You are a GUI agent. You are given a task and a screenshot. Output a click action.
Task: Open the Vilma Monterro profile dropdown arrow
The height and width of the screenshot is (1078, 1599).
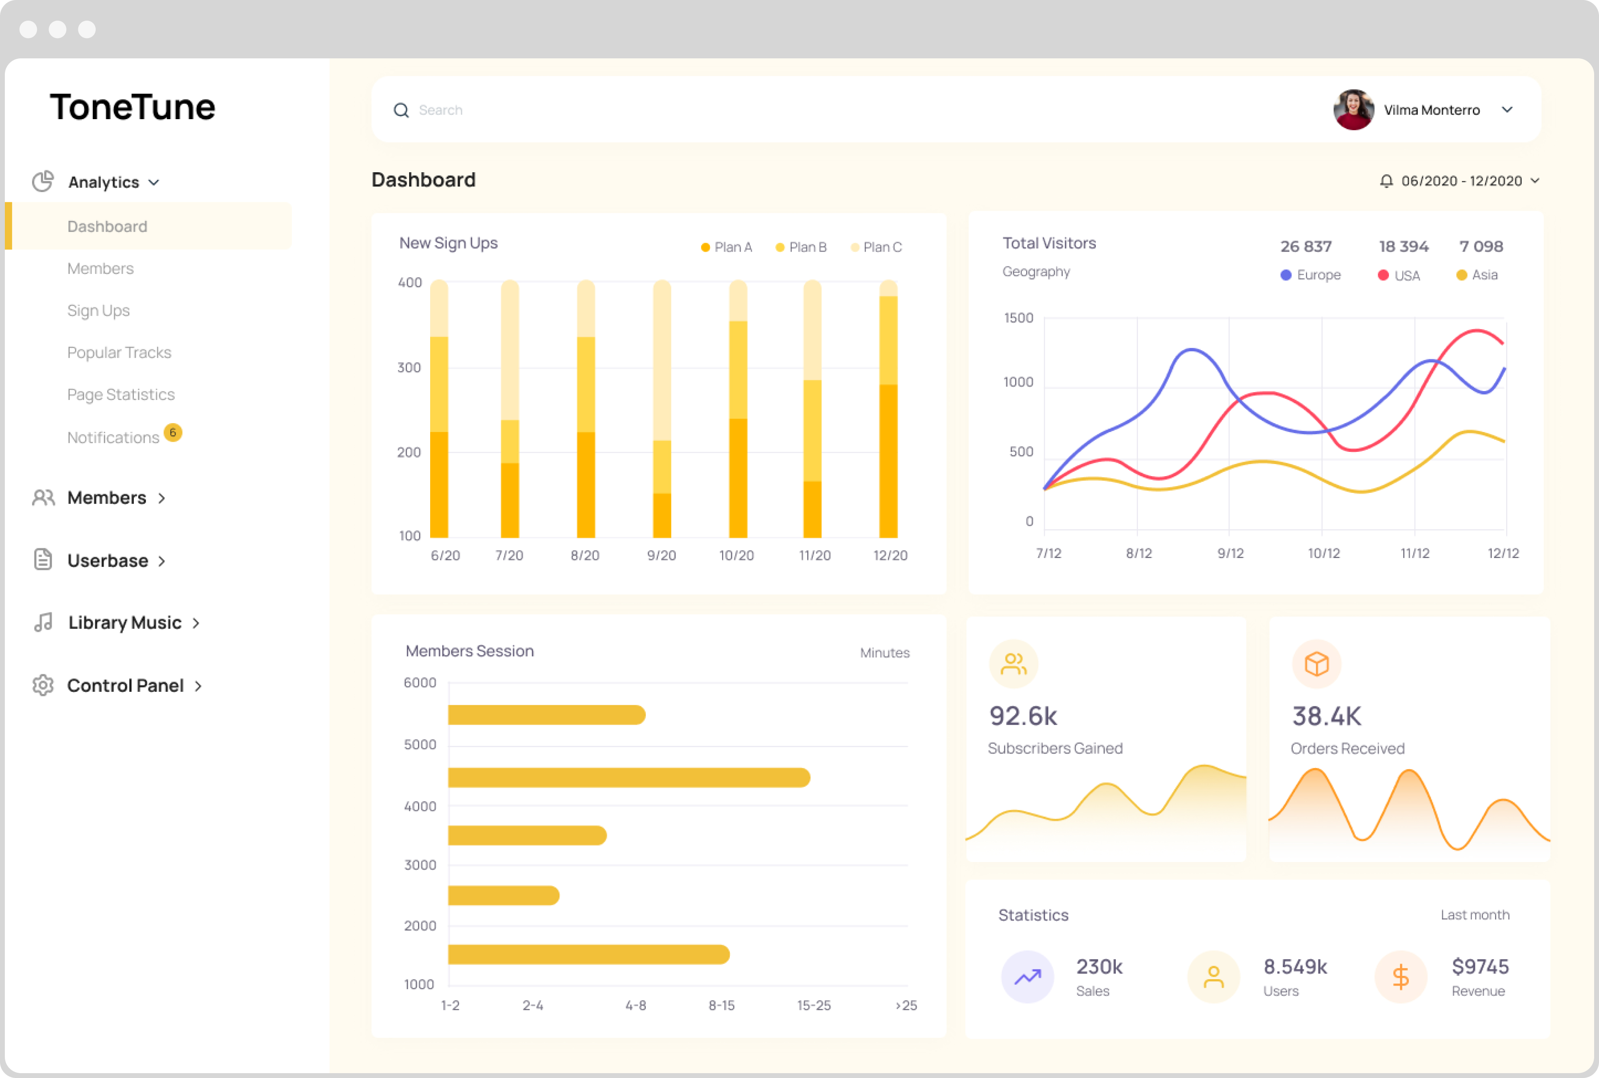[x=1506, y=110]
